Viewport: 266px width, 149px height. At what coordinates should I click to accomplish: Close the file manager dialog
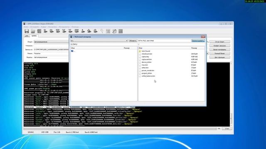coord(203,37)
